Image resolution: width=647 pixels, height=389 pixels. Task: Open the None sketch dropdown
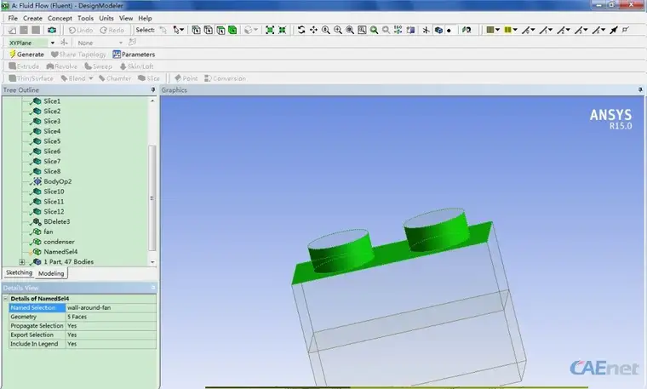121,43
